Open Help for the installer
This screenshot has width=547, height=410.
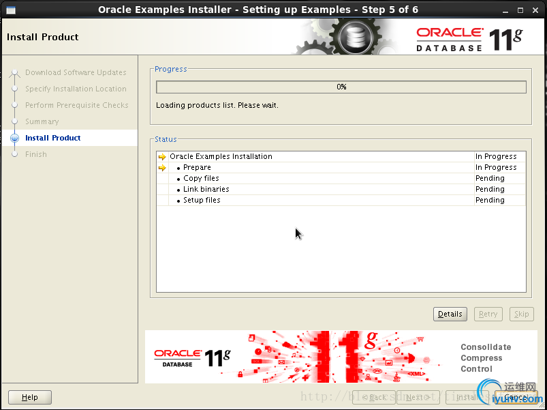click(30, 397)
